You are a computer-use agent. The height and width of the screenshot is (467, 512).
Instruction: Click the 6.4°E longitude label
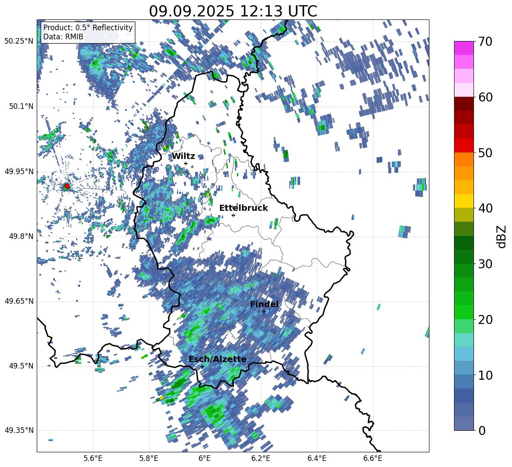[x=317, y=459]
